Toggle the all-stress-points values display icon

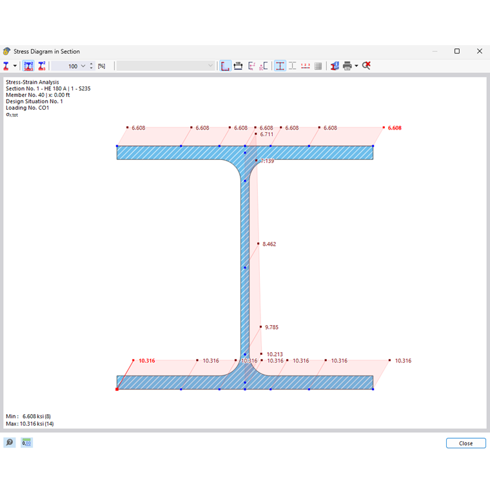click(x=28, y=66)
